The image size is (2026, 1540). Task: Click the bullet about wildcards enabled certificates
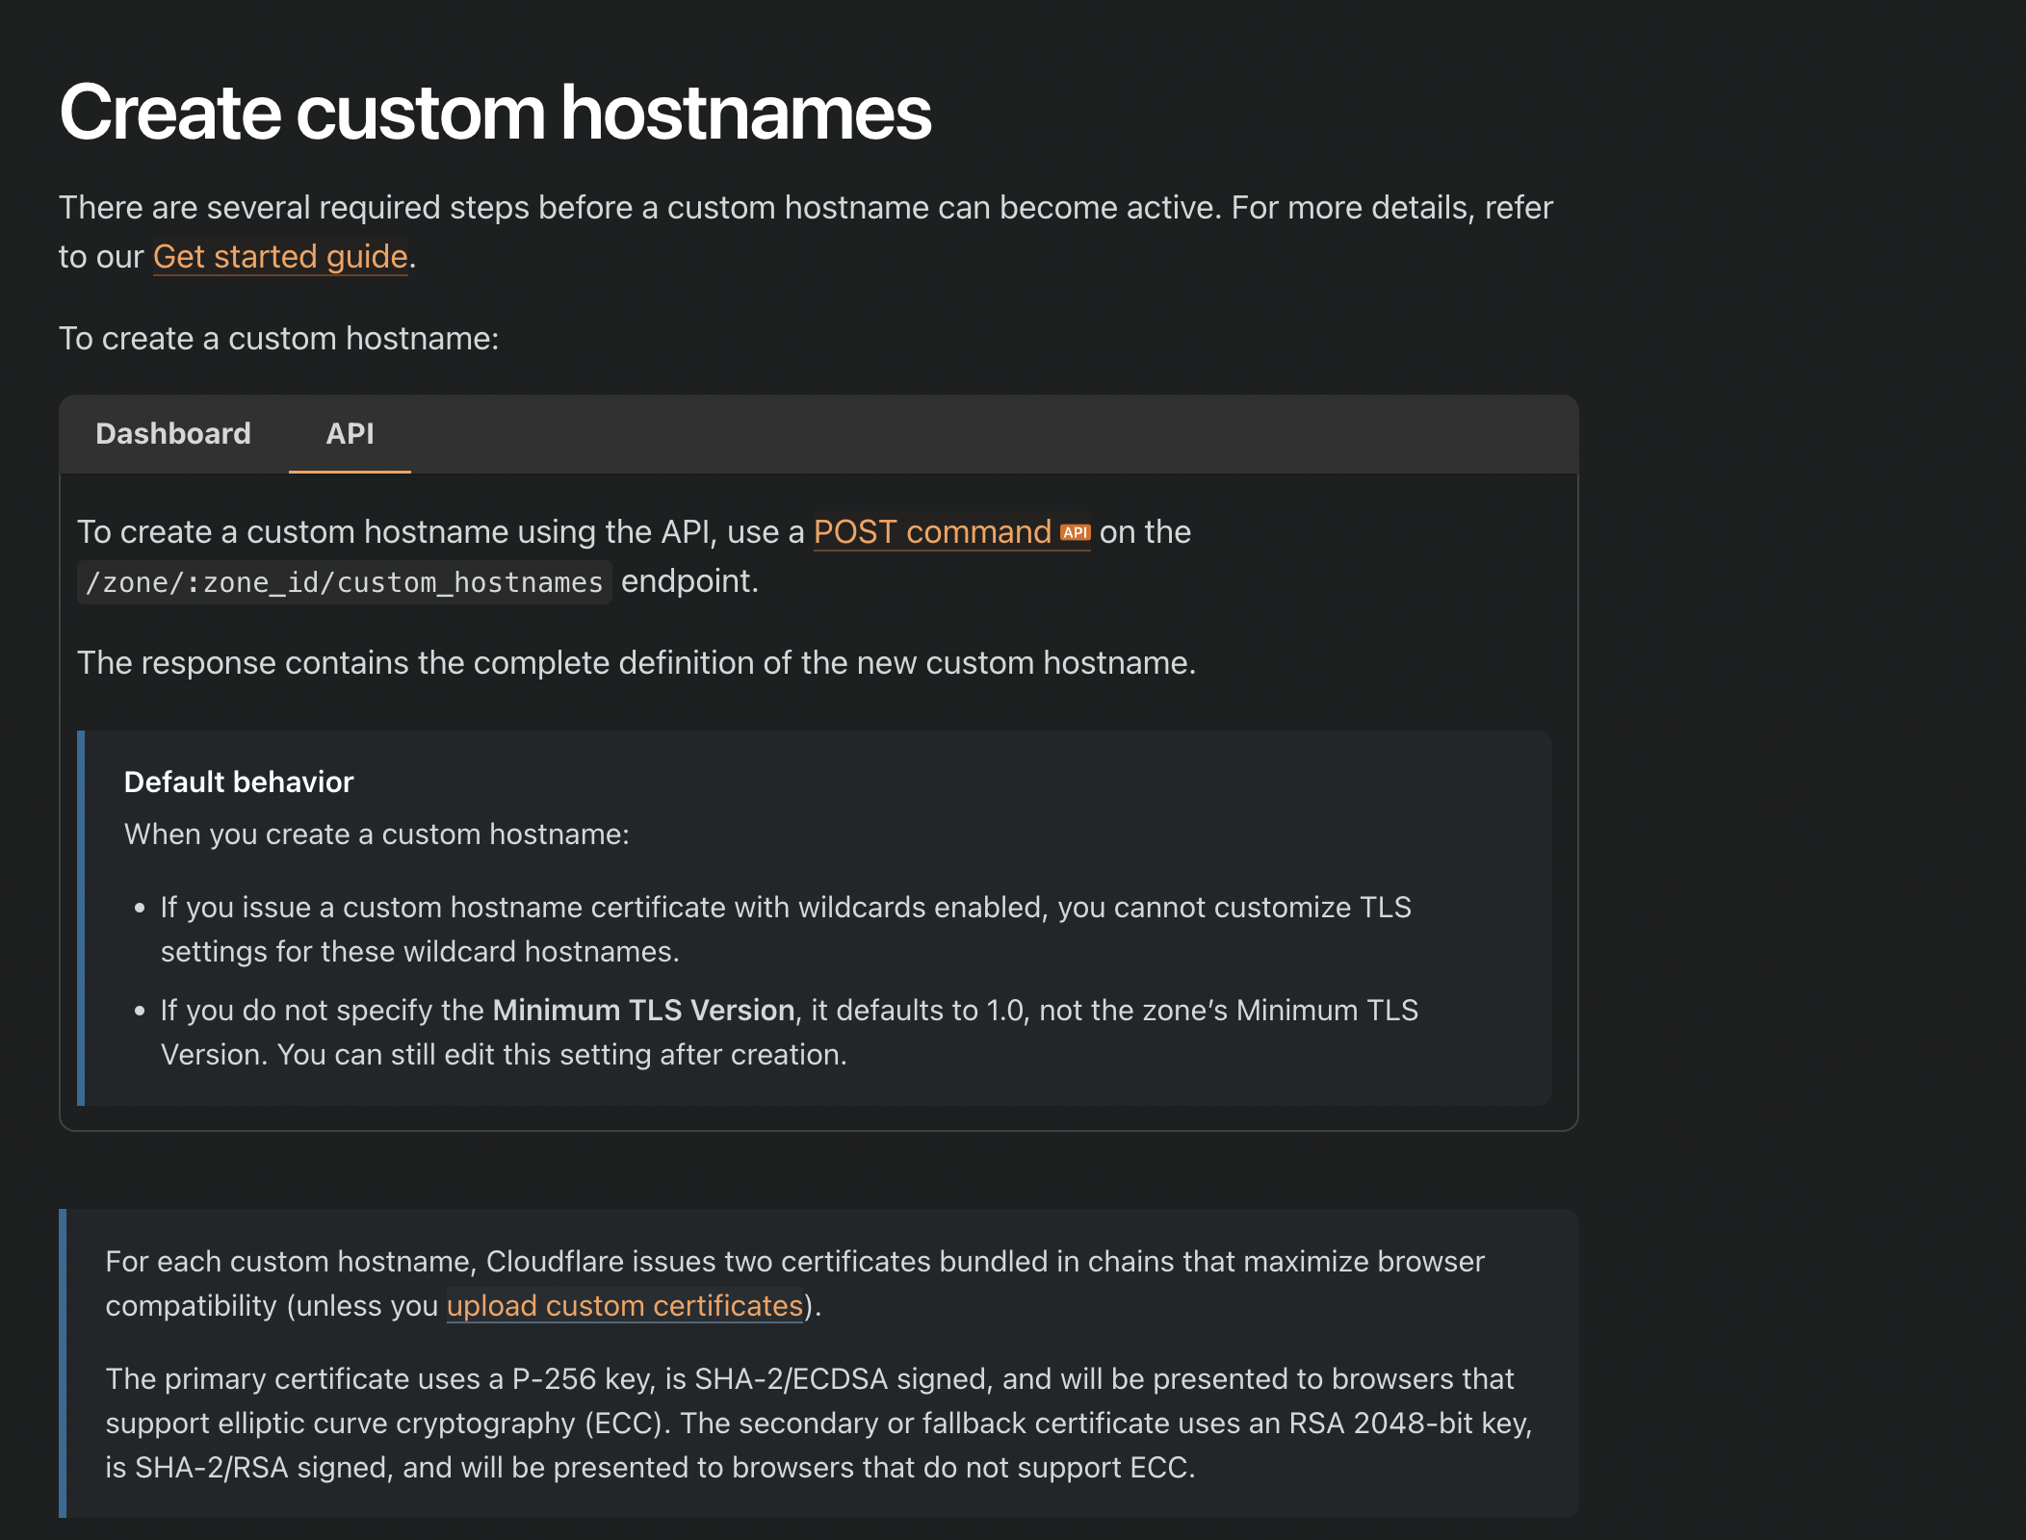tap(785, 908)
